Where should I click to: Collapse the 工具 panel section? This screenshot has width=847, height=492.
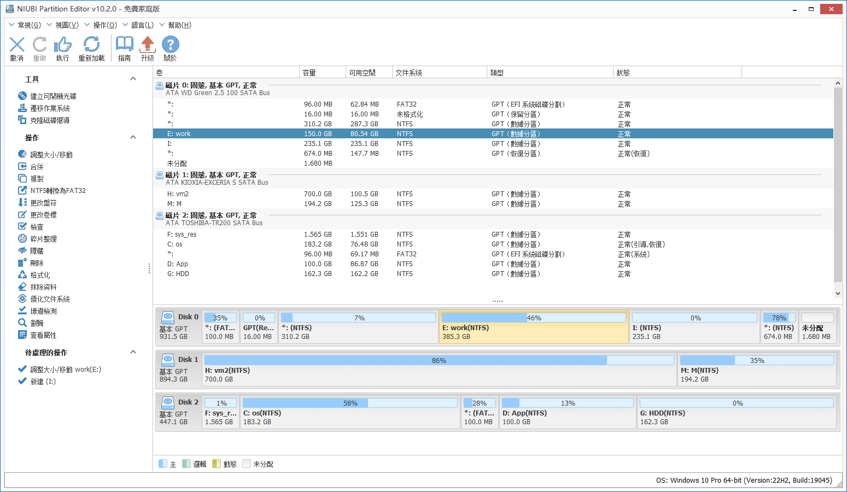pyautogui.click(x=133, y=79)
